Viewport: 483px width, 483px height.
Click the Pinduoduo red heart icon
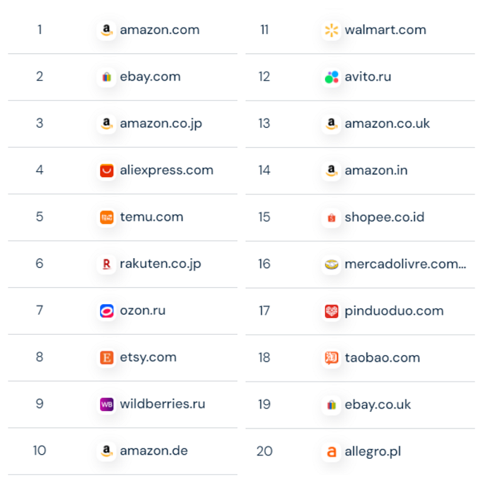coord(331,311)
